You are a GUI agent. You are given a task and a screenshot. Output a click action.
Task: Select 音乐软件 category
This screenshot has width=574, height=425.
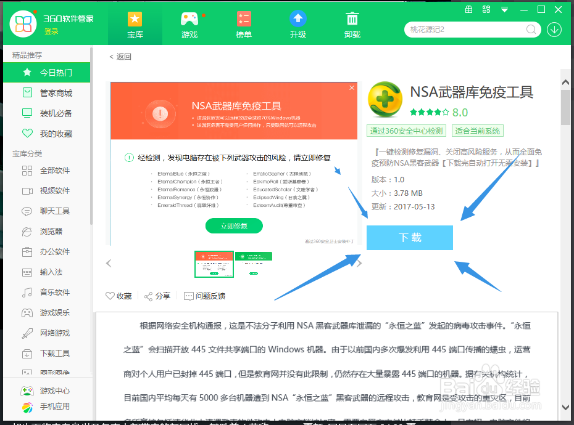coord(46,293)
